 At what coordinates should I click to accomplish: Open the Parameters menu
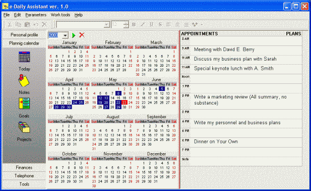coord(36,15)
